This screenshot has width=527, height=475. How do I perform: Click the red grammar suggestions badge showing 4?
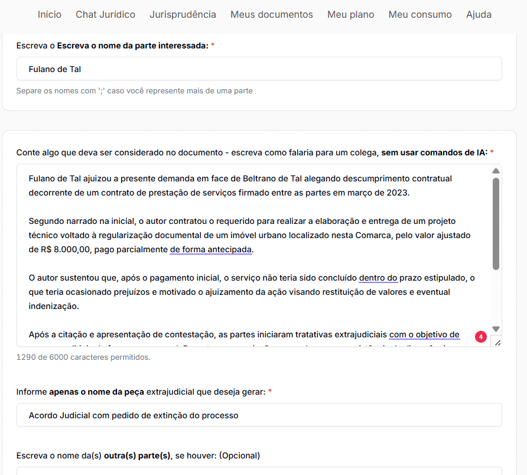pyautogui.click(x=481, y=337)
